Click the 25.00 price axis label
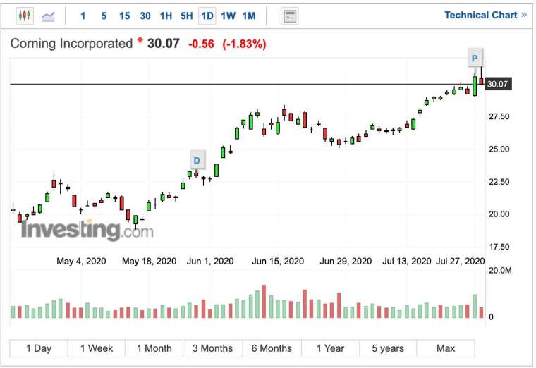The height and width of the screenshot is (368, 536). pyautogui.click(x=499, y=149)
